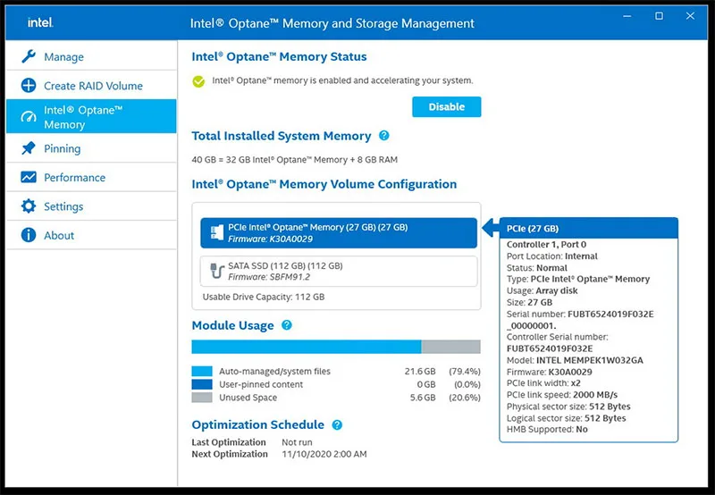Open the About page
715x495 pixels.
click(91, 235)
